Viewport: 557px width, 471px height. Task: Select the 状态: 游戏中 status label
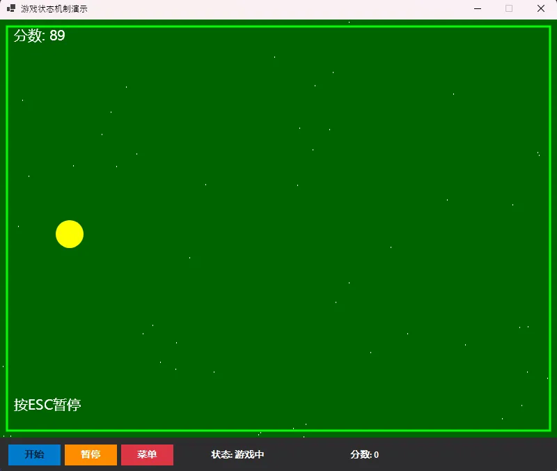coord(237,455)
